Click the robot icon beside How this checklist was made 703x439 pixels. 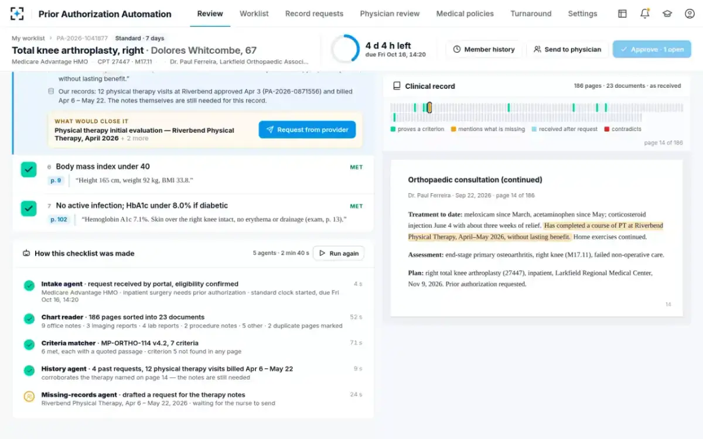[26, 253]
